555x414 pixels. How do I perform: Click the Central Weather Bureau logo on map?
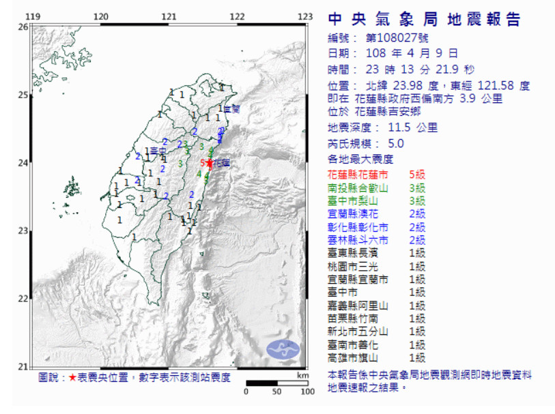[283, 349]
